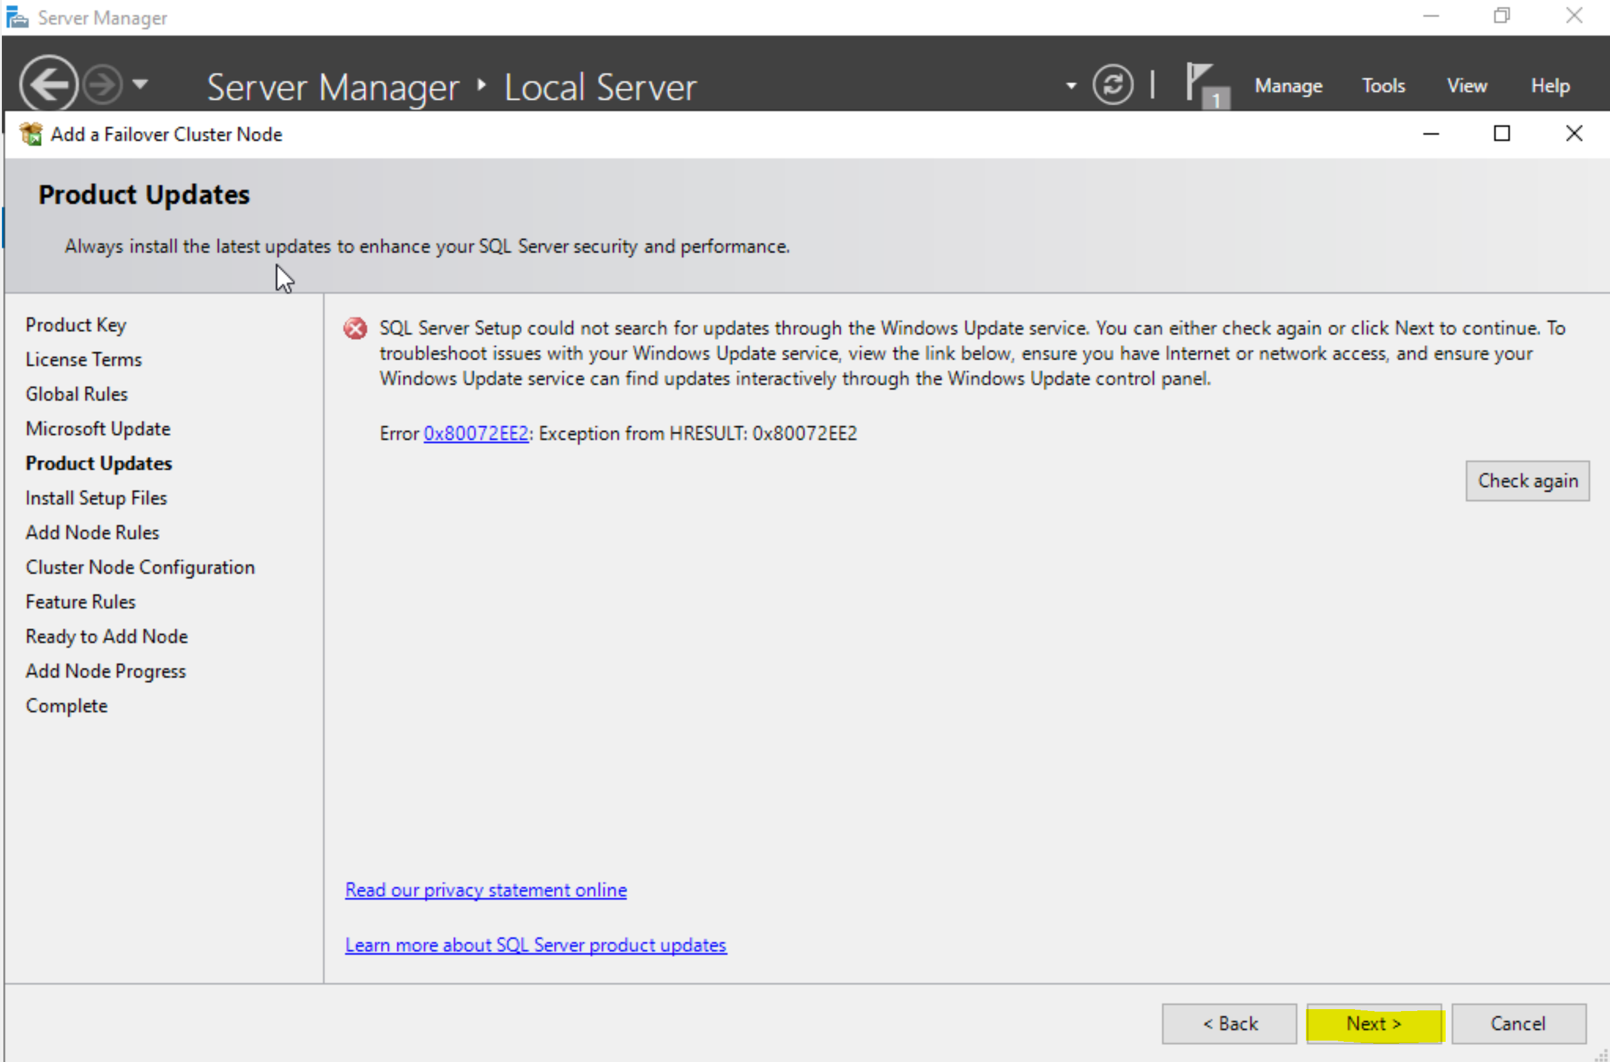Click Server Manager in the breadcrumb
The height and width of the screenshot is (1062, 1610).
pyautogui.click(x=332, y=87)
